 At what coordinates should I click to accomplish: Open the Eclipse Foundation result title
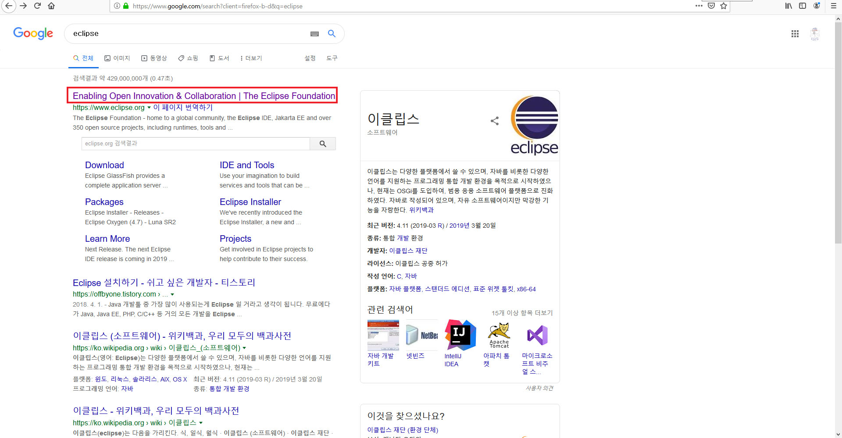coord(204,96)
